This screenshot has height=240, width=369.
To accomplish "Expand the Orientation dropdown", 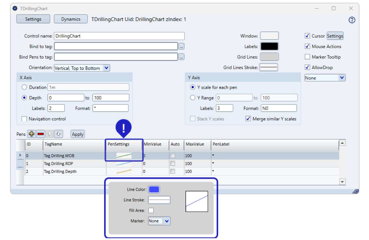I will coord(106,68).
